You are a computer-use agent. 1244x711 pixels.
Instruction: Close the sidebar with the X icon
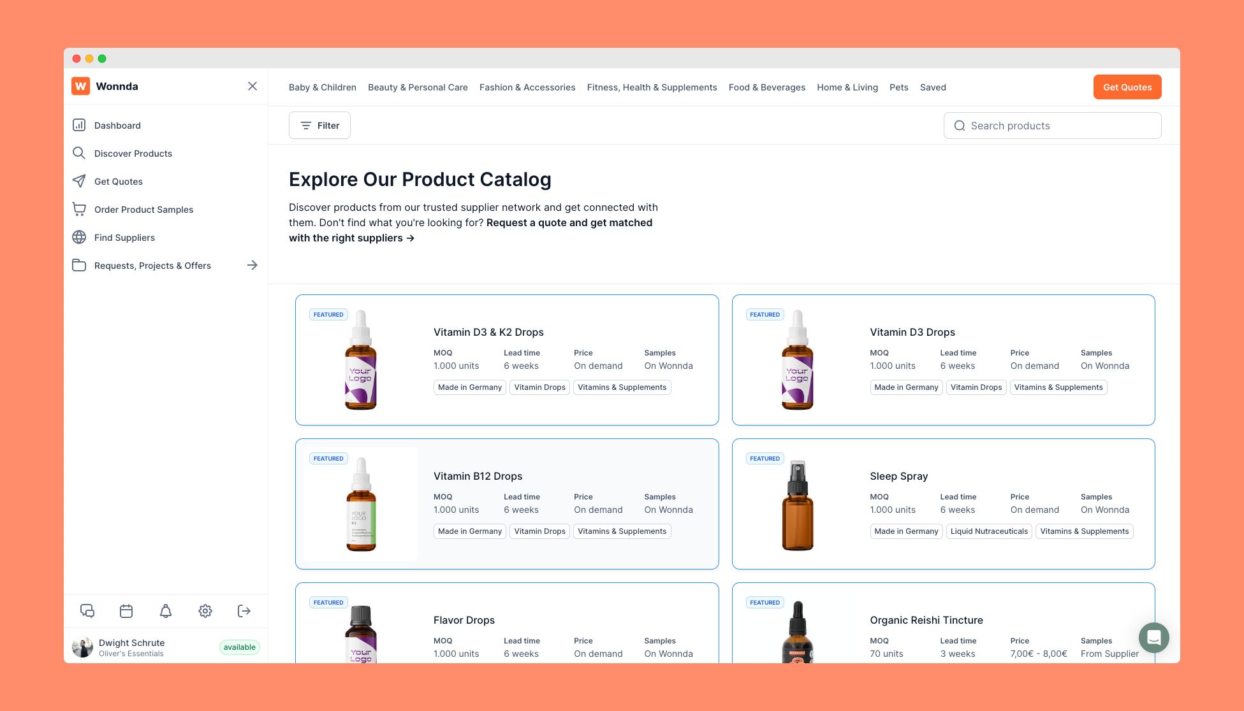252,87
